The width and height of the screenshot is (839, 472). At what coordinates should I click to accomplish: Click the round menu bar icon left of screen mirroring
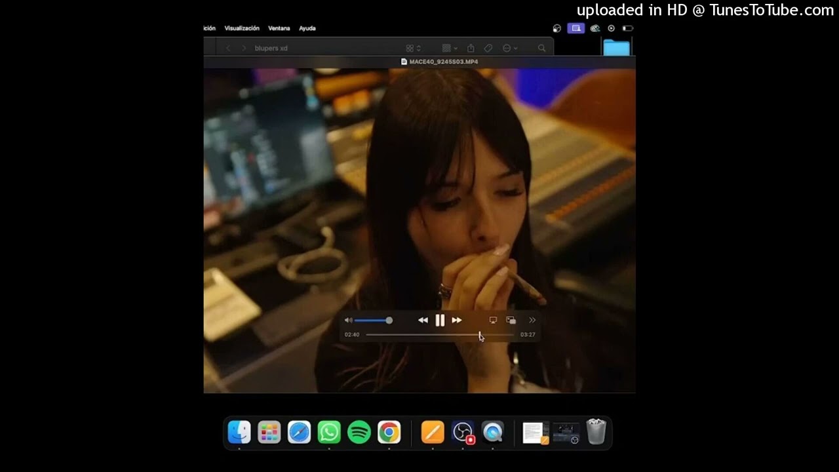[557, 28]
